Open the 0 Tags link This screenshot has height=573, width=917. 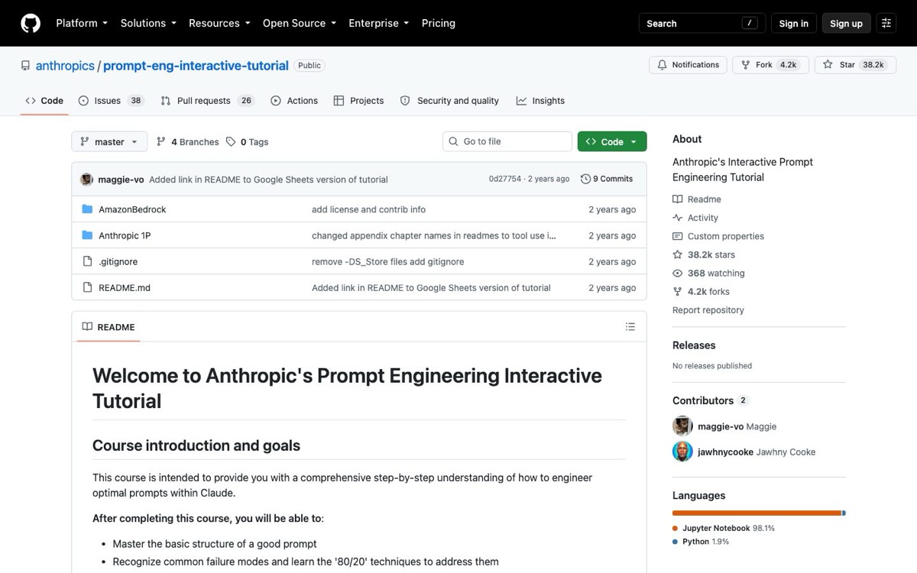[x=248, y=141]
